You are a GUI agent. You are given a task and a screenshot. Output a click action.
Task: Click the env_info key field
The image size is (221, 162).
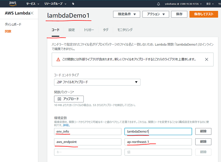point(88,131)
